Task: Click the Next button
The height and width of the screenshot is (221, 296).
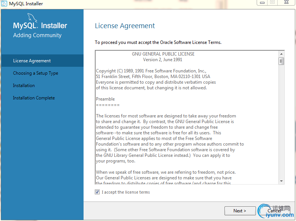Action: coord(240,210)
